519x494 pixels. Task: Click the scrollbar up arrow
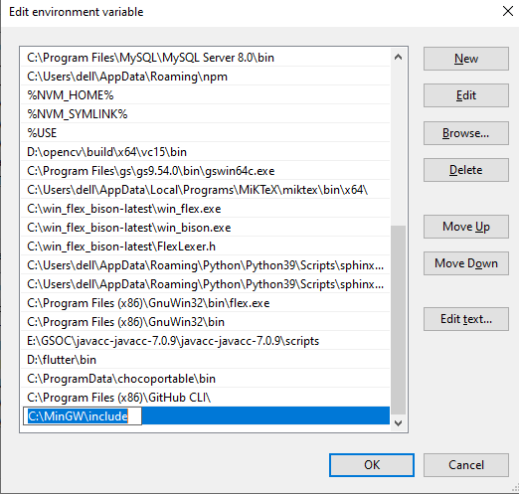[x=398, y=57]
